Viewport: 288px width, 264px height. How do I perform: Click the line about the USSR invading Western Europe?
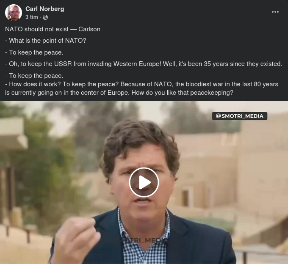[144, 64]
